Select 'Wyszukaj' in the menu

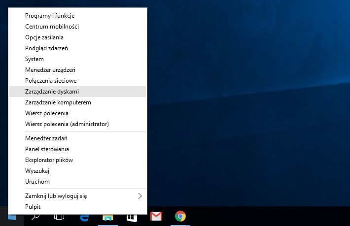77,171
